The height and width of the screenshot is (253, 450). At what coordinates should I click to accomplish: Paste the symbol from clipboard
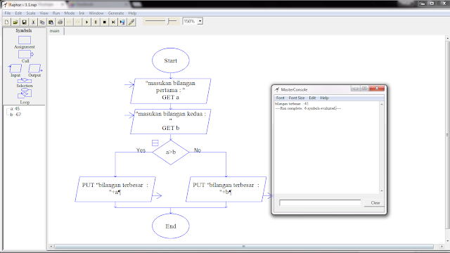[x=51, y=22]
